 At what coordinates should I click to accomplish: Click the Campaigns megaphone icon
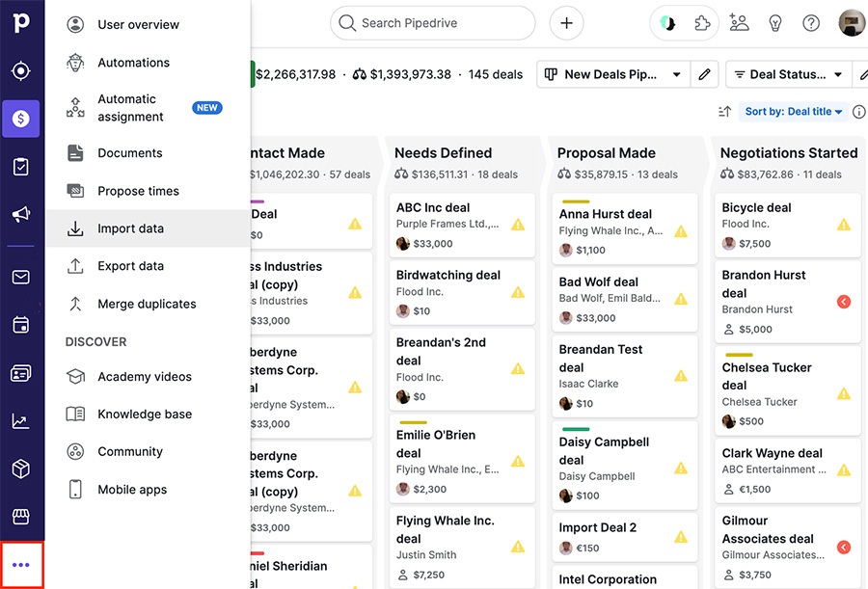[x=21, y=214]
